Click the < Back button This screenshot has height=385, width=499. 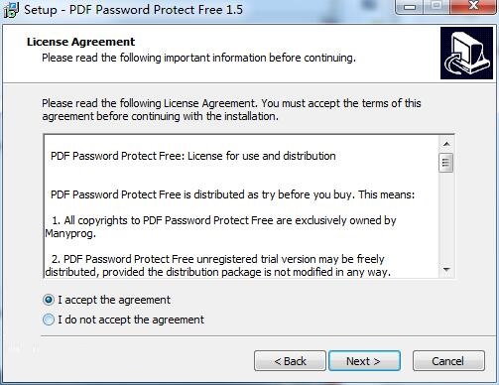pos(290,361)
